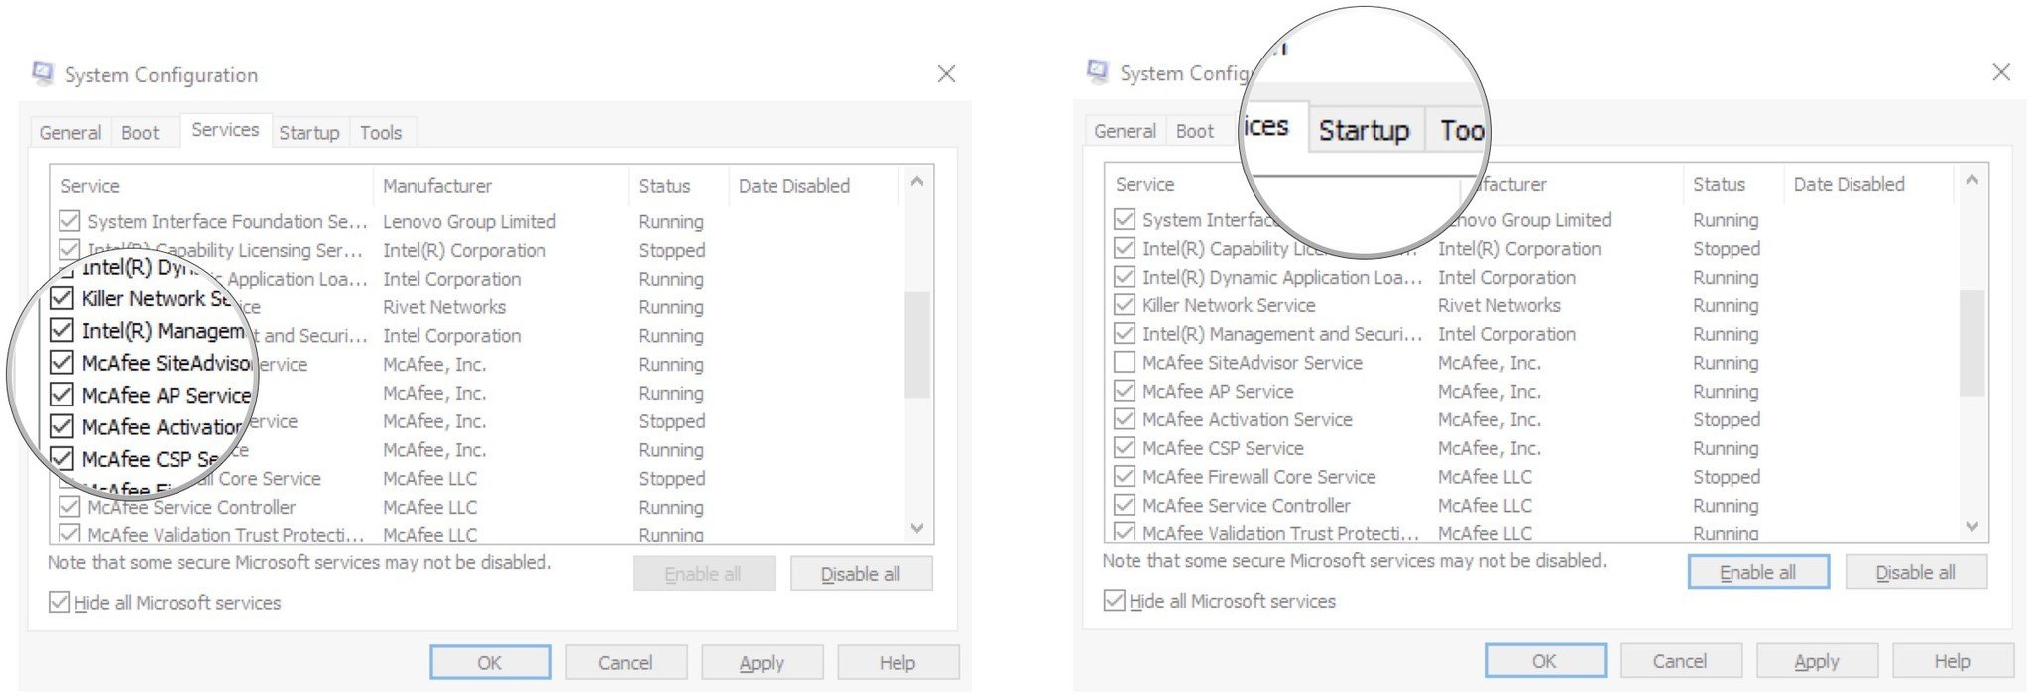Select McAfee Service Controller row in right window
Viewport: 2031px width, 695px height.
click(1528, 505)
